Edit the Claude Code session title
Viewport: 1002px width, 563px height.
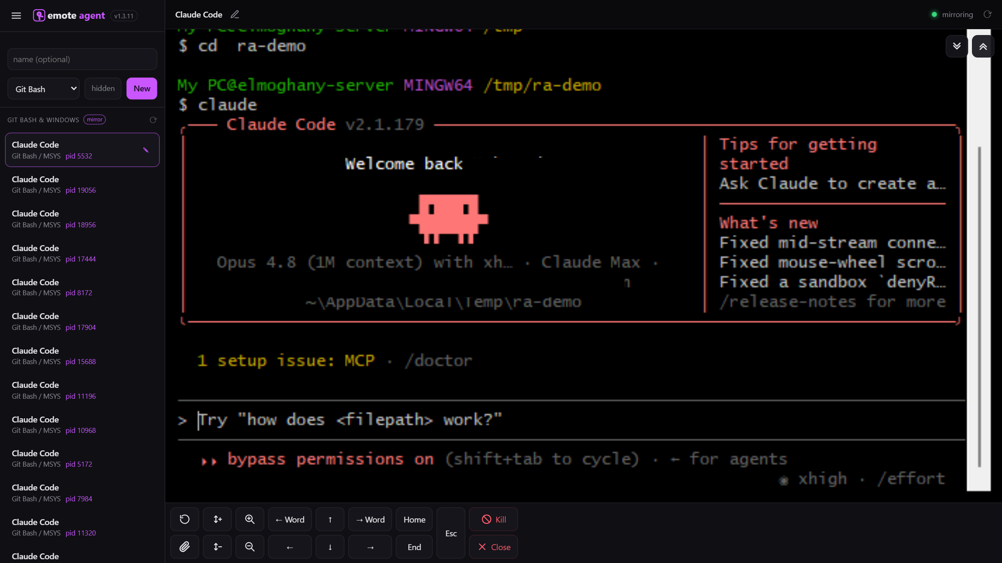pos(235,15)
